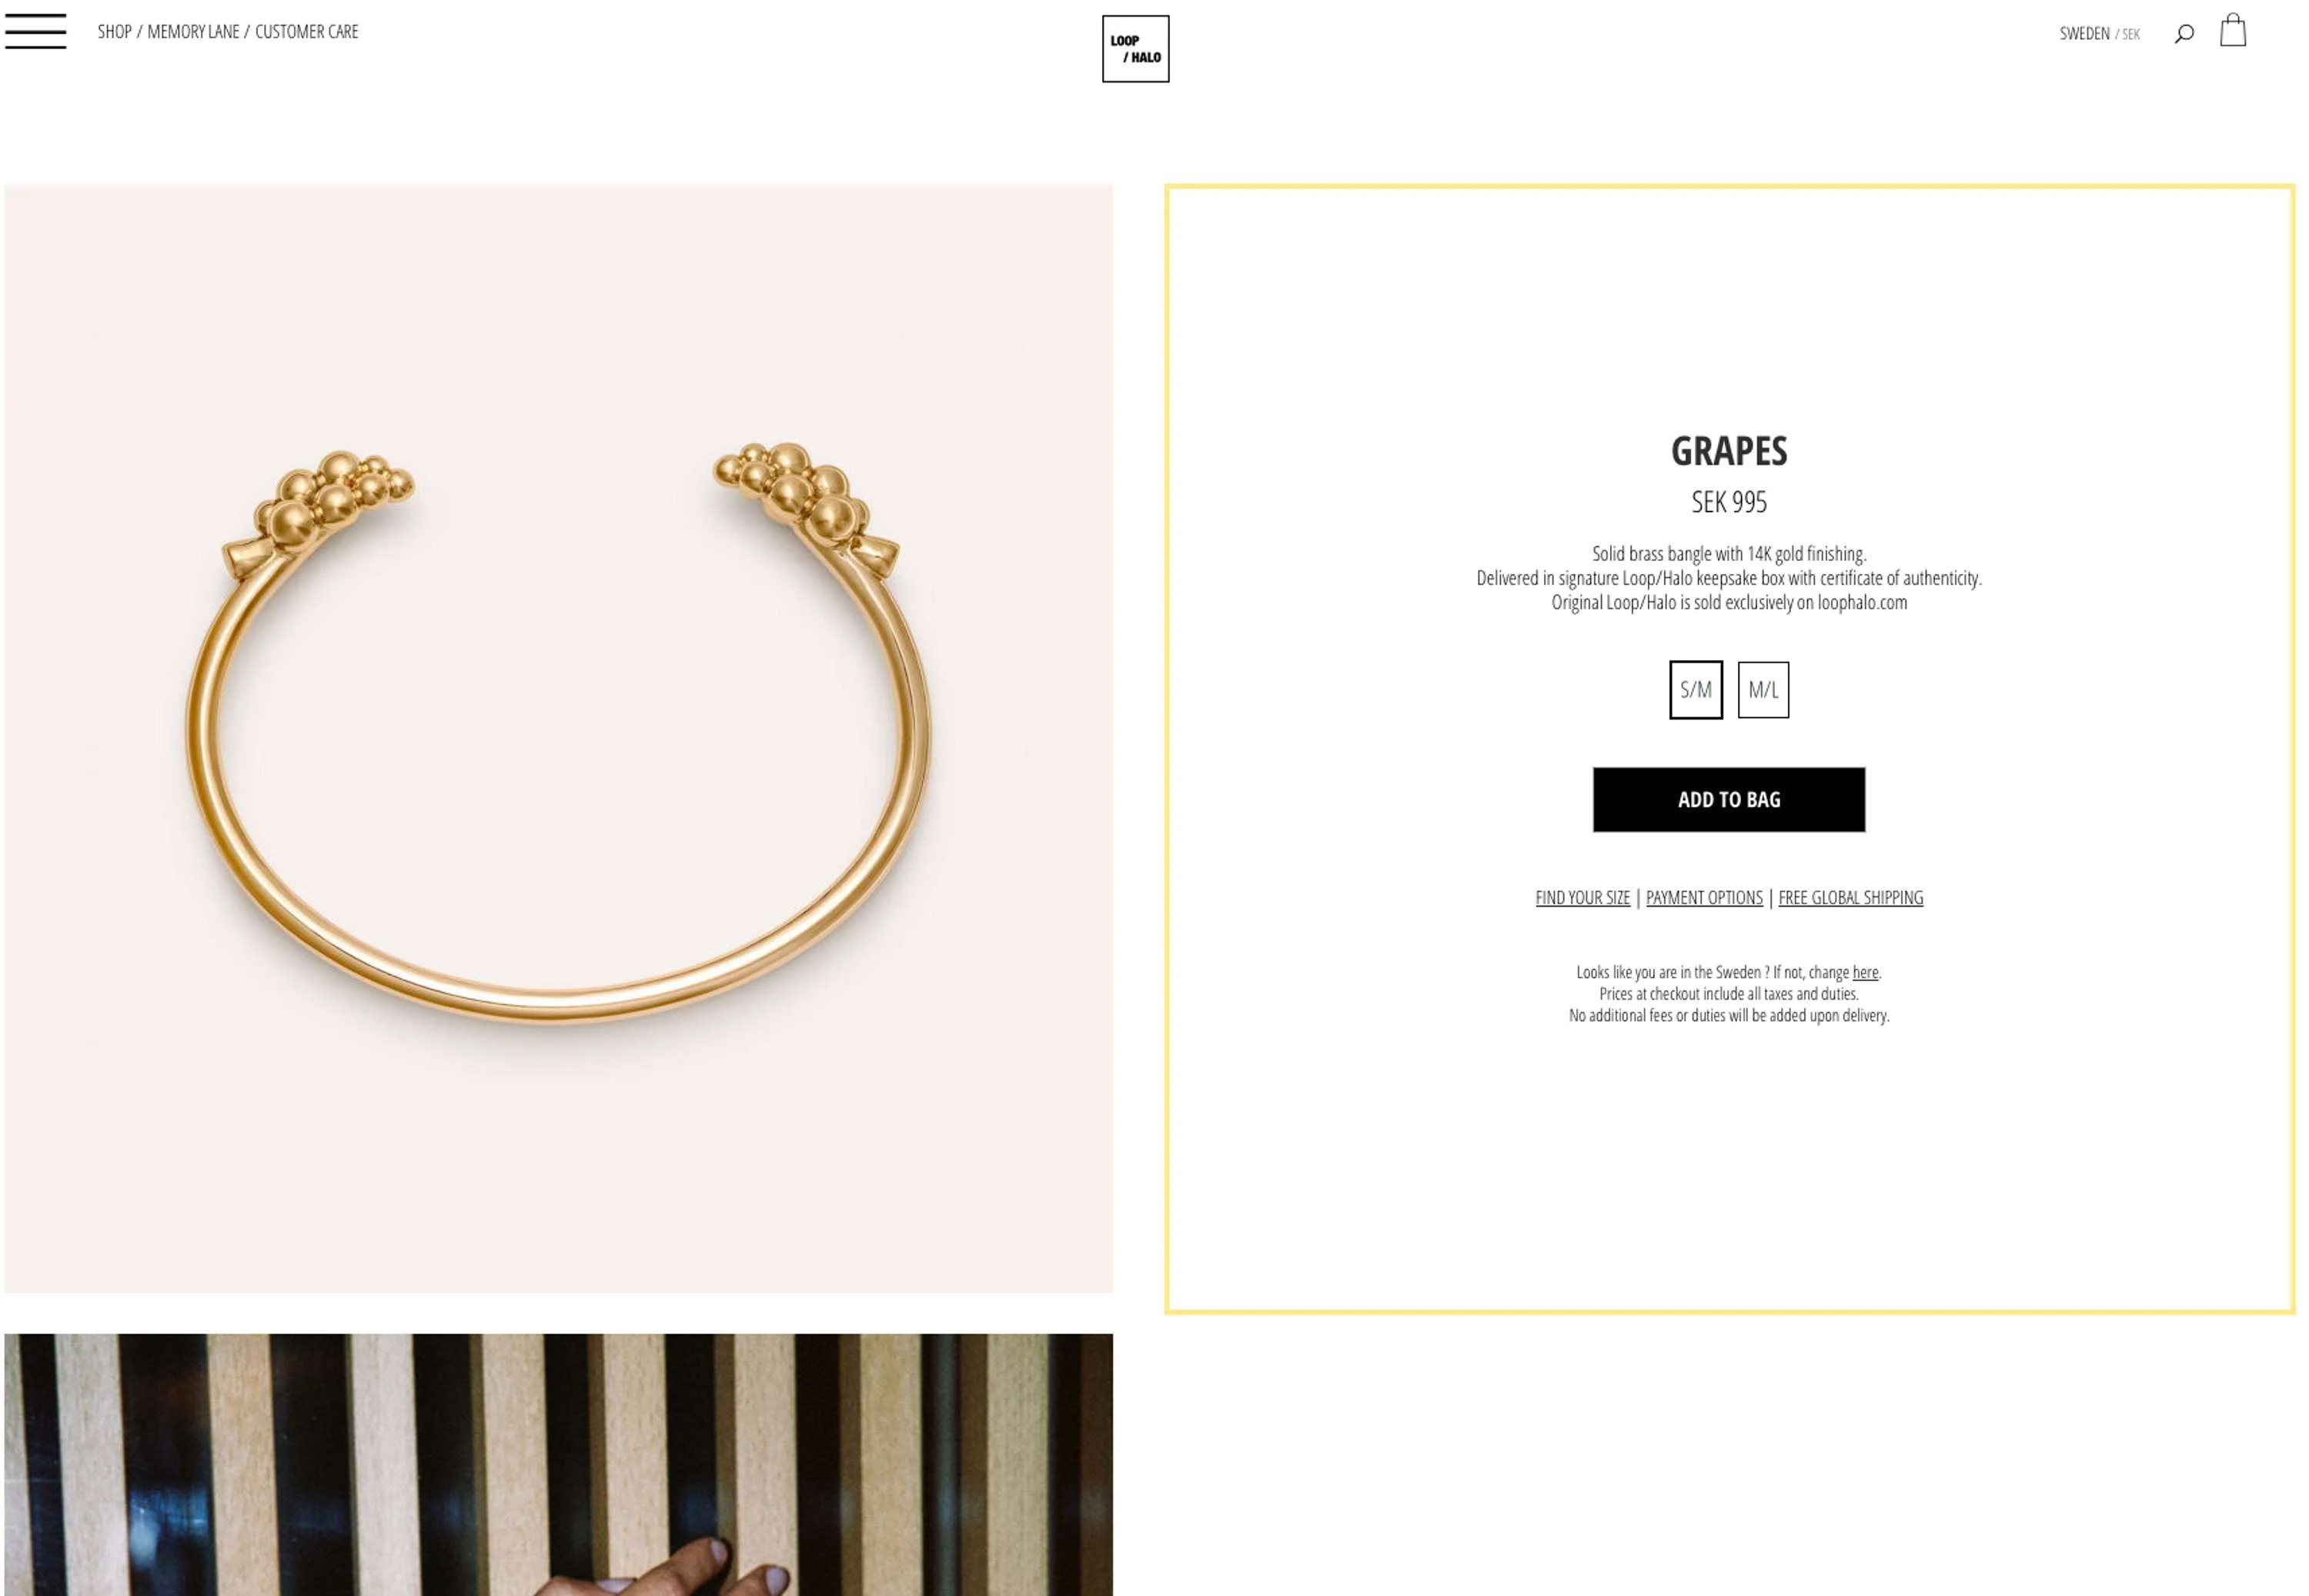Open the search magnifier icon
2309x1596 pixels.
pyautogui.click(x=2184, y=34)
